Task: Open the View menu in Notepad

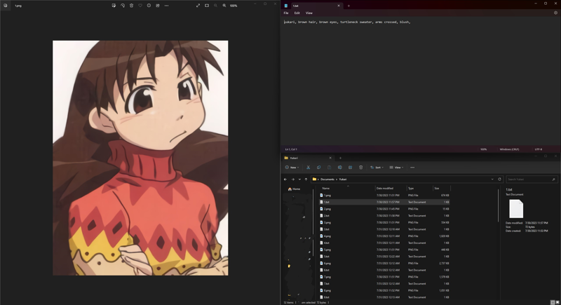Action: click(x=309, y=13)
